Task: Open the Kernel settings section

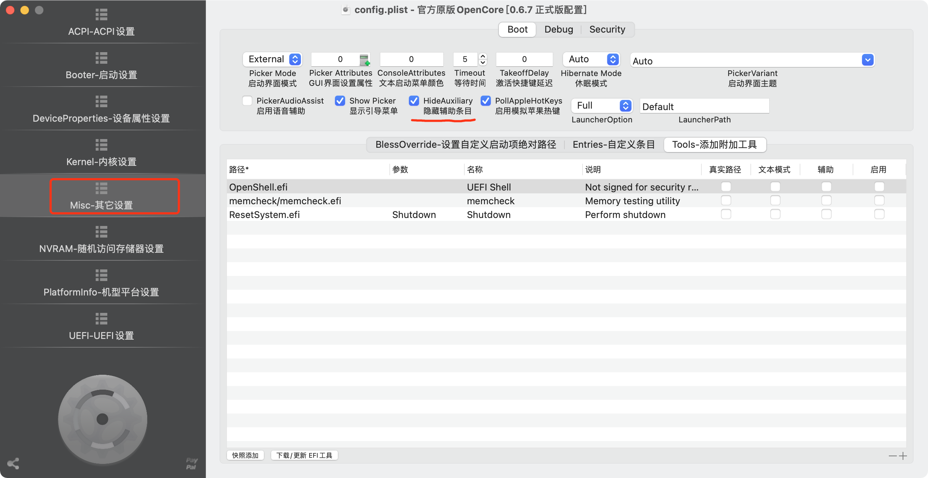Action: pyautogui.click(x=101, y=153)
